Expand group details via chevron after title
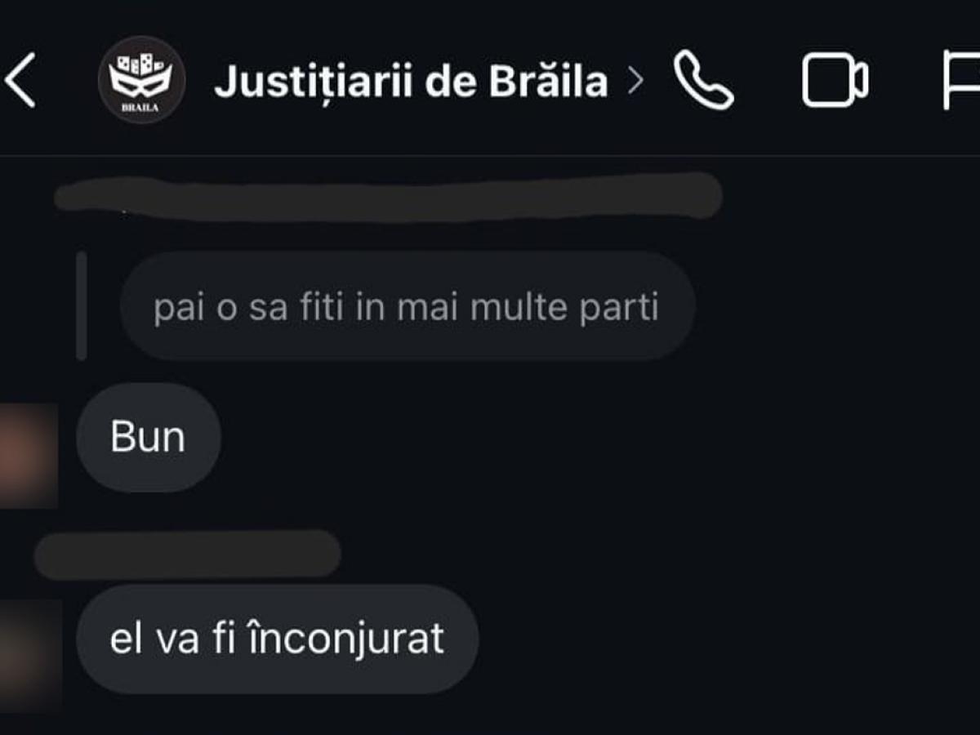Viewport: 980px width, 735px height. point(635,82)
